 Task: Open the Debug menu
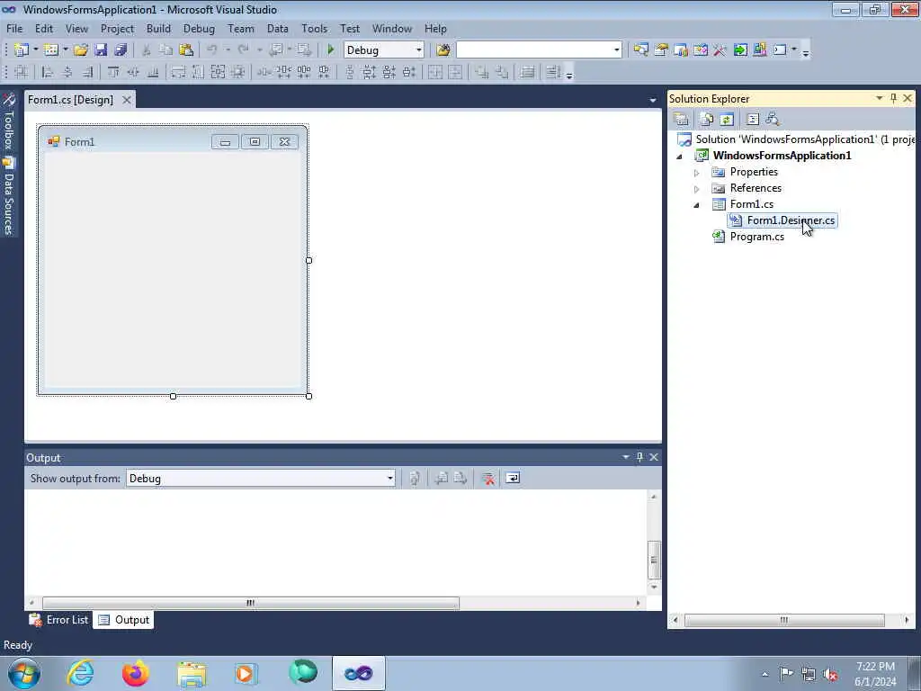coord(199,29)
